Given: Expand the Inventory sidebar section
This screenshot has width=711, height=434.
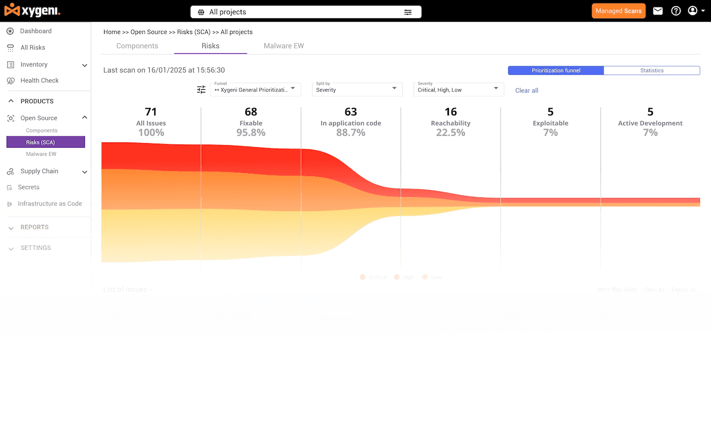Looking at the screenshot, I should [x=84, y=65].
